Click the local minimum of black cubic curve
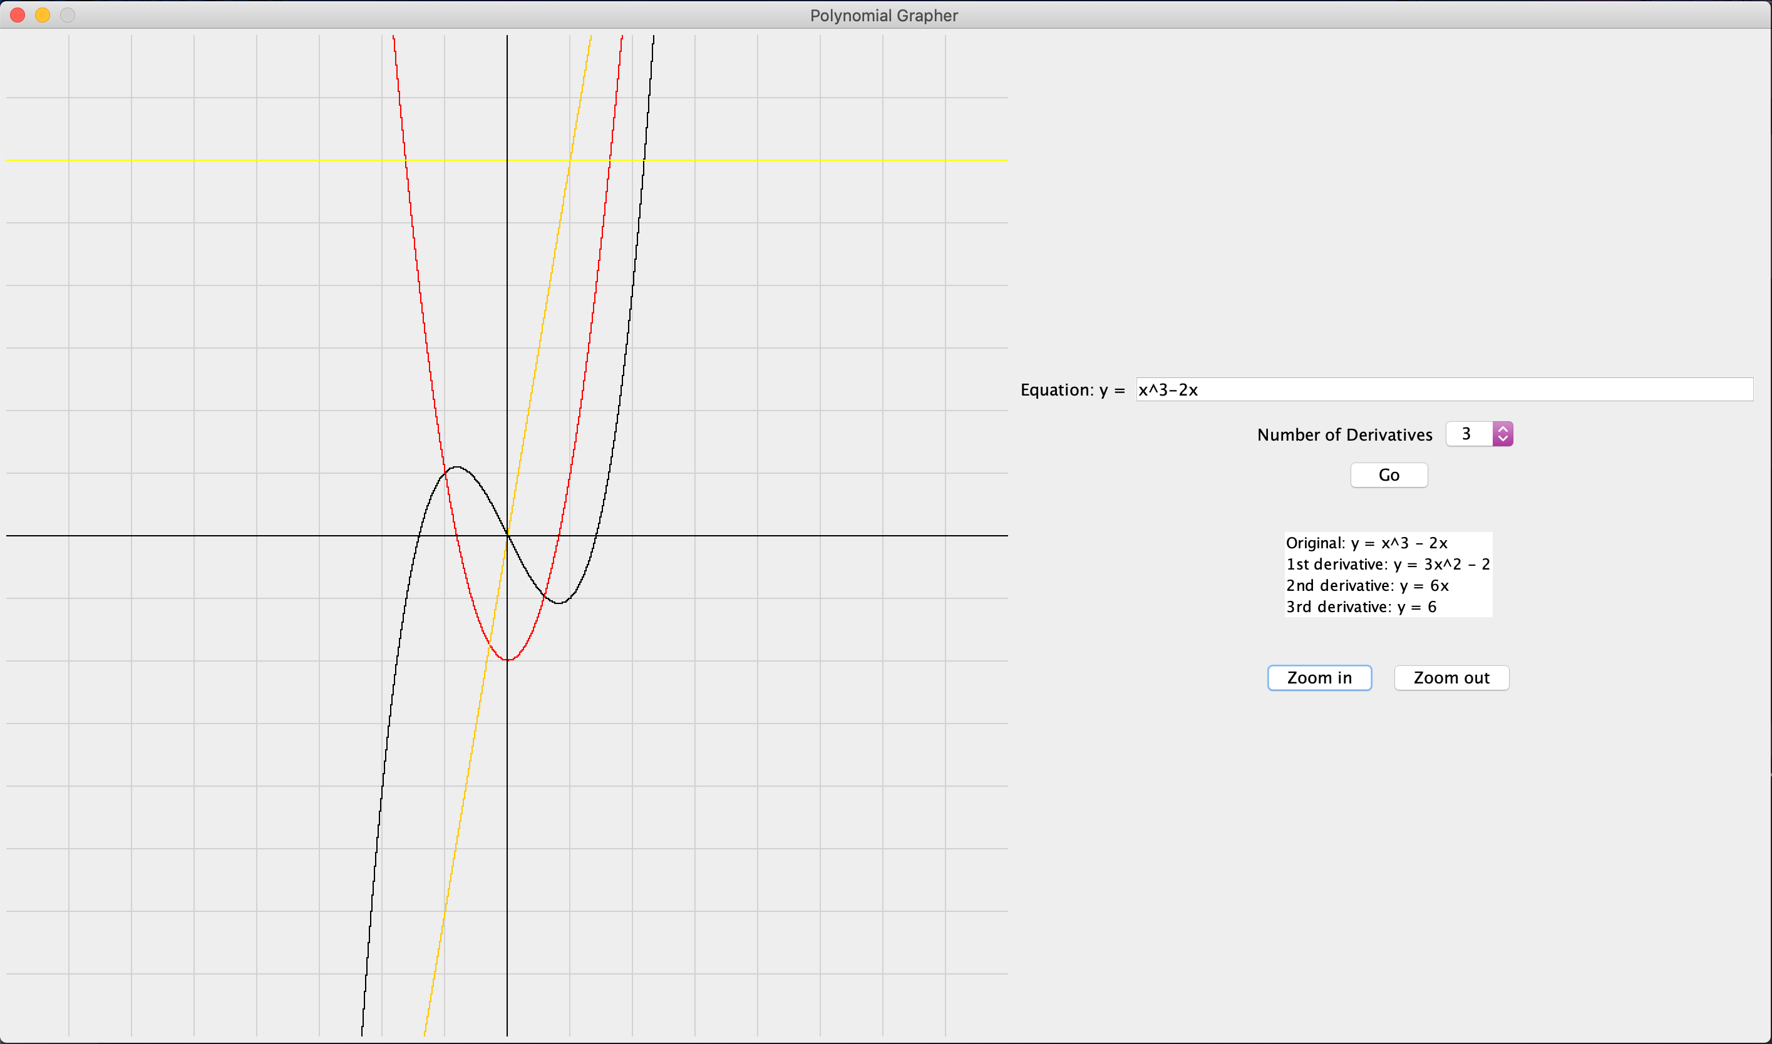 558,603
